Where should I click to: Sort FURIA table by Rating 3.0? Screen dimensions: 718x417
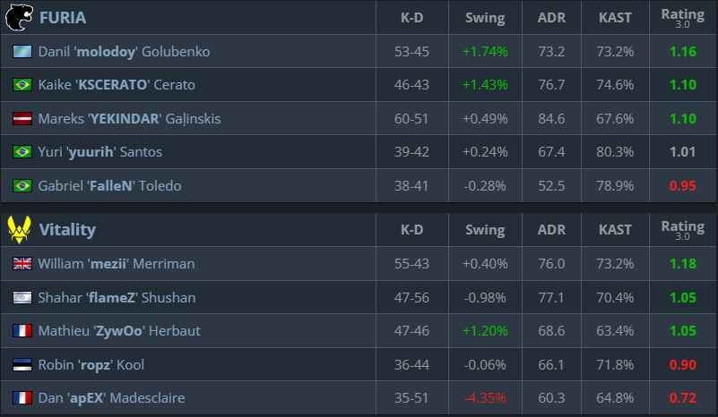682,17
